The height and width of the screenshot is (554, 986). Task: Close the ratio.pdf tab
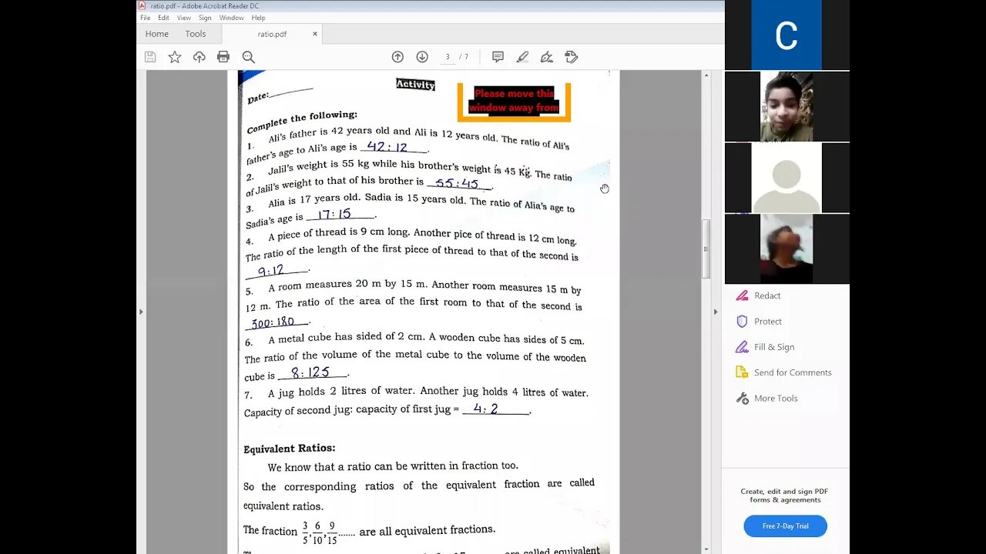point(314,34)
